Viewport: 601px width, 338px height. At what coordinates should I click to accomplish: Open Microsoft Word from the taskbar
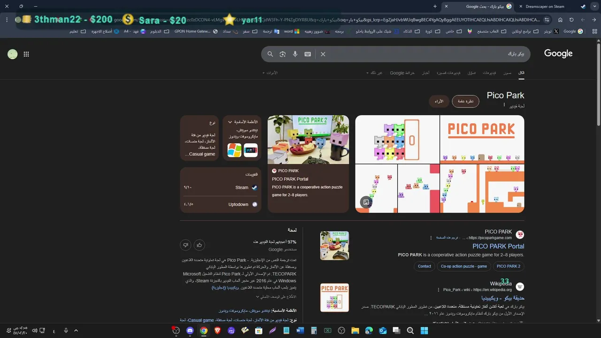pyautogui.click(x=300, y=330)
